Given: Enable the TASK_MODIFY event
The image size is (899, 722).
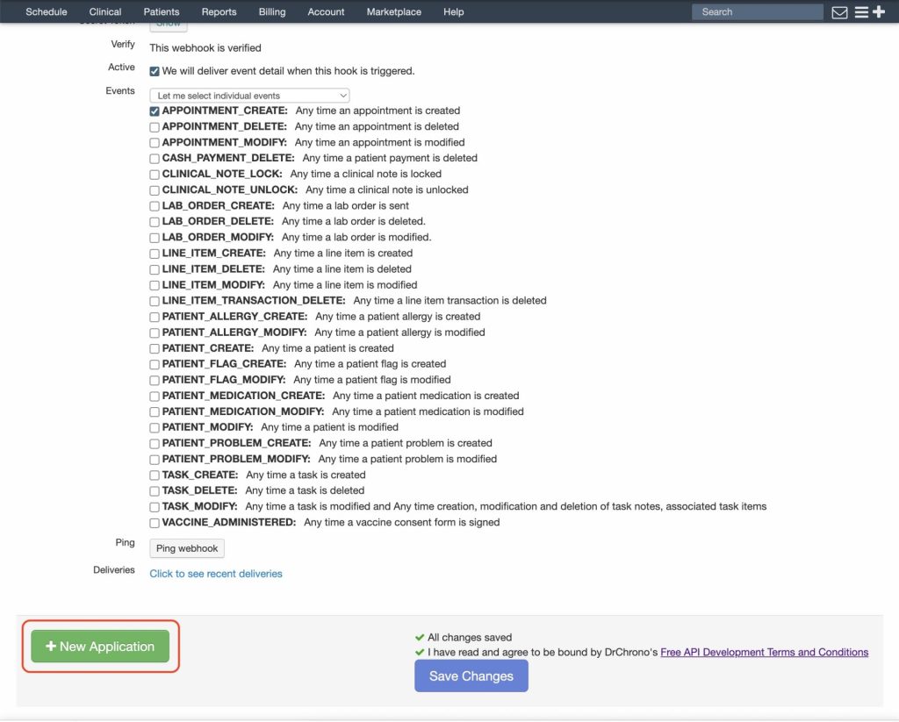Looking at the screenshot, I should point(155,507).
